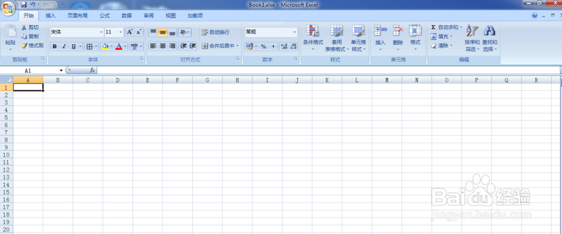Expand the Clear (清除) dropdown
The width and height of the screenshot is (562, 234).
point(451,45)
